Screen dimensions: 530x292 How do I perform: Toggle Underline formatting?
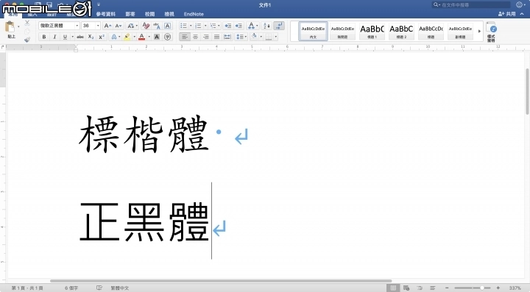(x=65, y=37)
